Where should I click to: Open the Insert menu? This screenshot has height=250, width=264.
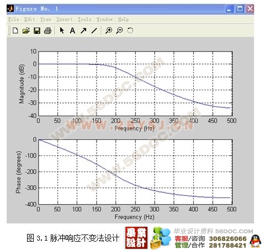(65, 19)
